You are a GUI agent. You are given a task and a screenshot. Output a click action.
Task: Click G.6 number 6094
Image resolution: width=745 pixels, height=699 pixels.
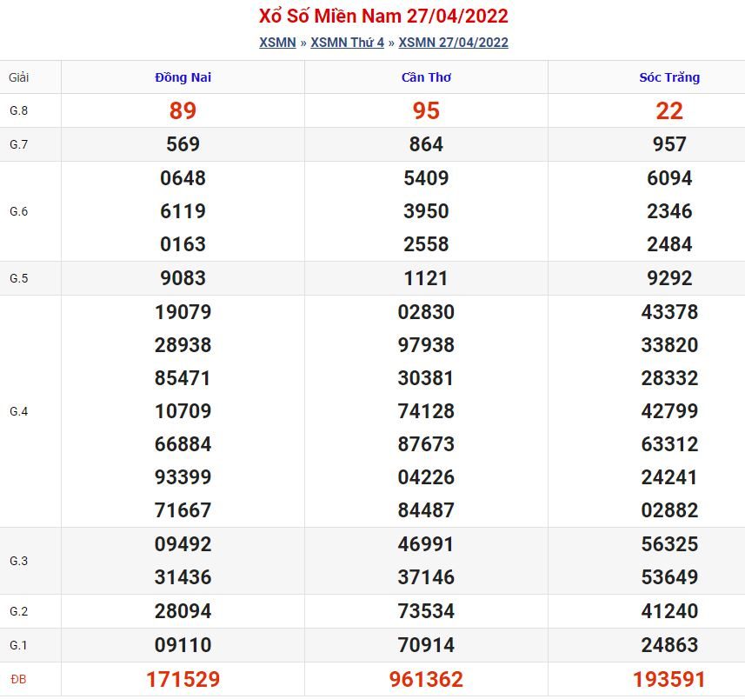[669, 178]
